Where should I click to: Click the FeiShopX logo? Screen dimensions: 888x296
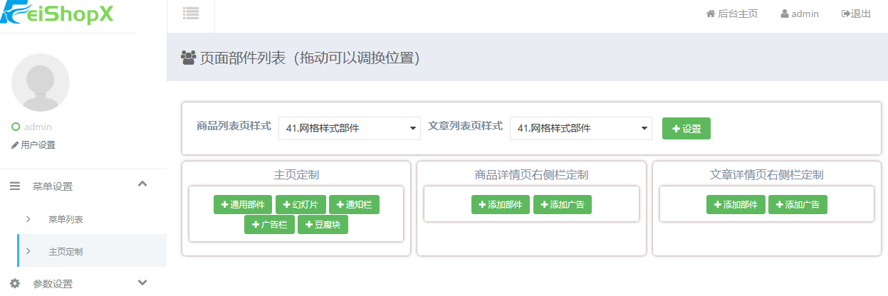57,13
